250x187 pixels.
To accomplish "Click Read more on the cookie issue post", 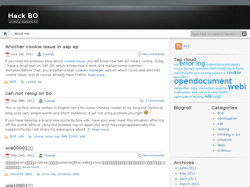I will click(98, 75).
